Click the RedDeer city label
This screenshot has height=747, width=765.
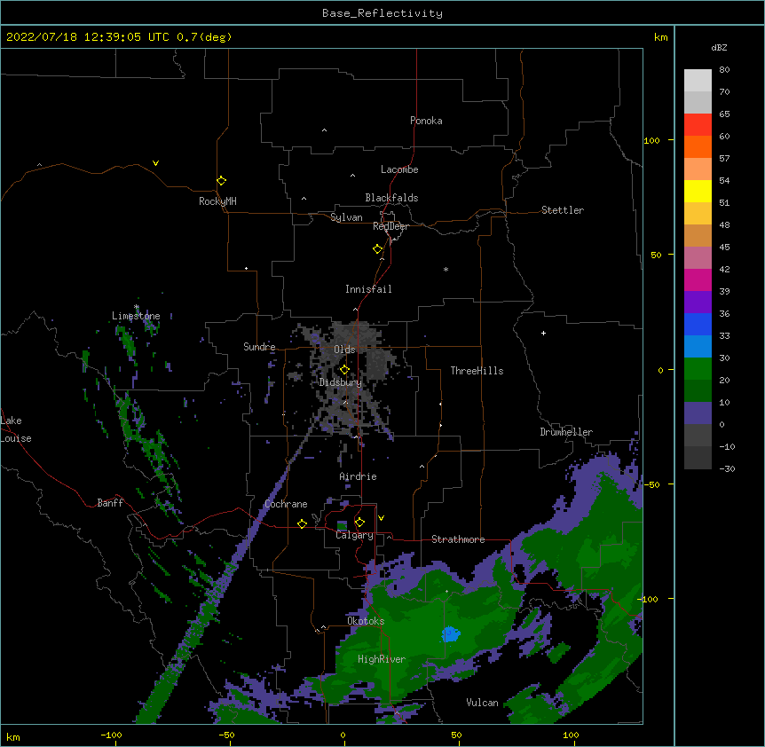click(x=390, y=226)
